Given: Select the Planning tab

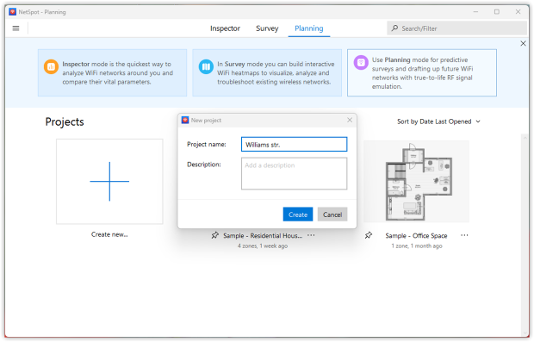Looking at the screenshot, I should [x=308, y=28].
